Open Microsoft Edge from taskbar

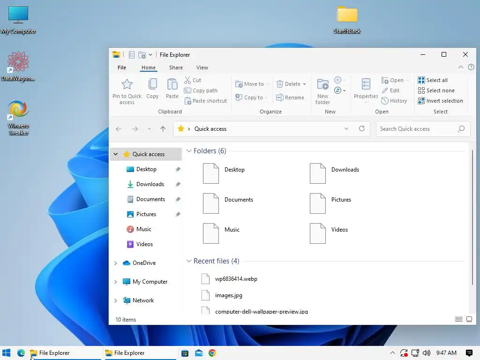[x=21, y=353]
